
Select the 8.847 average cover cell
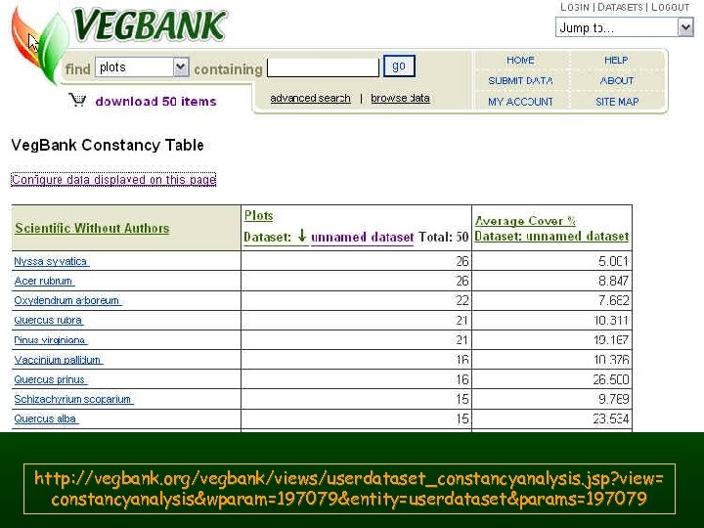click(551, 281)
